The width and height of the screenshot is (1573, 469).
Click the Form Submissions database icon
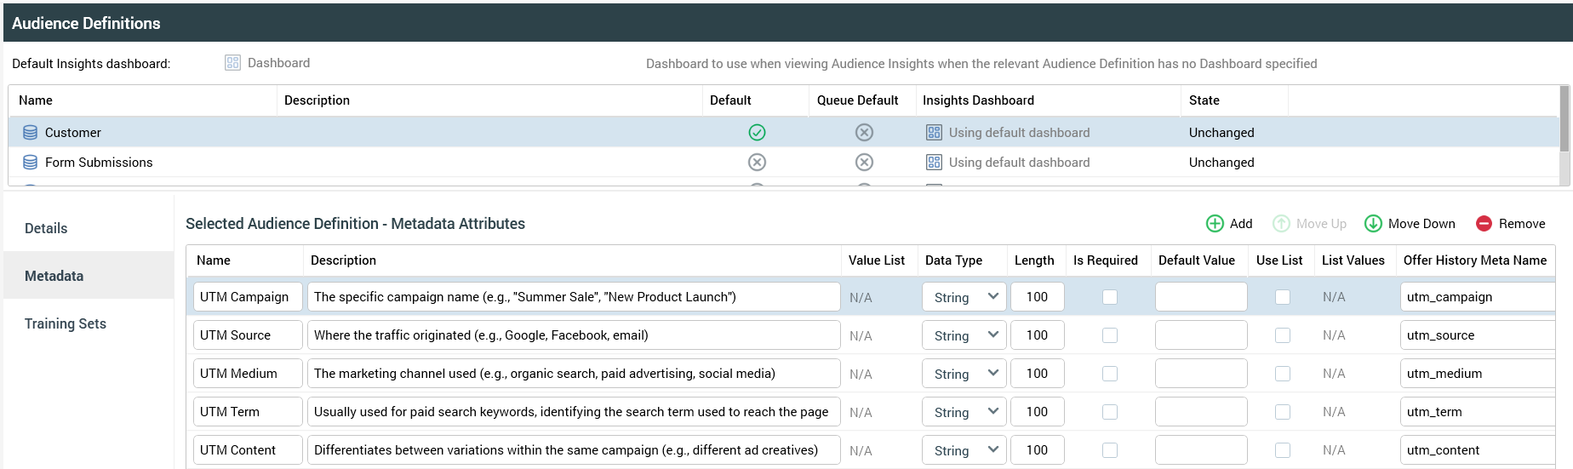pos(30,163)
